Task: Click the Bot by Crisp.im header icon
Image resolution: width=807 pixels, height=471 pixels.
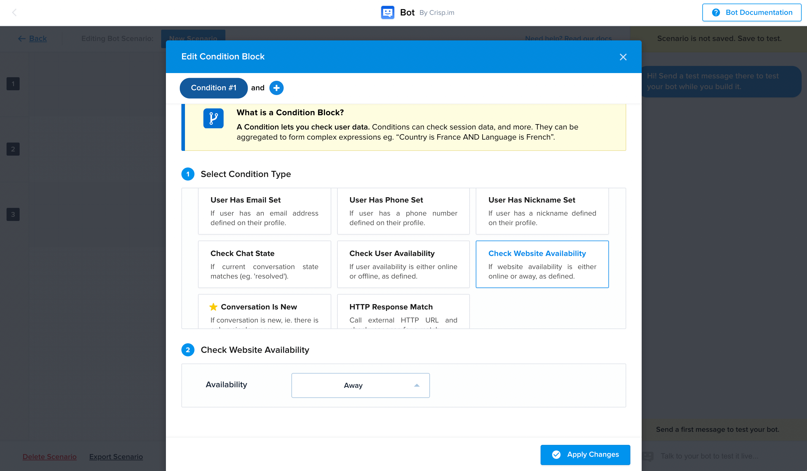Action: [387, 12]
